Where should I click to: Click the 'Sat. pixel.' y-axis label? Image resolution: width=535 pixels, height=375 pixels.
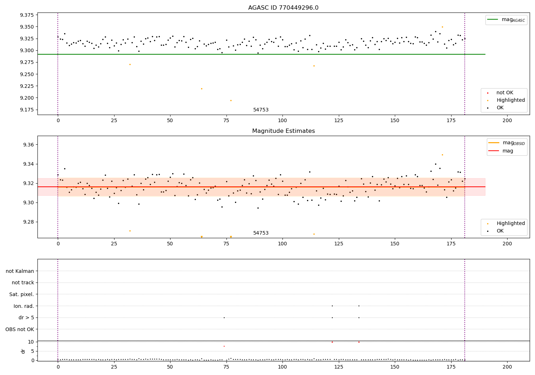click(22, 295)
